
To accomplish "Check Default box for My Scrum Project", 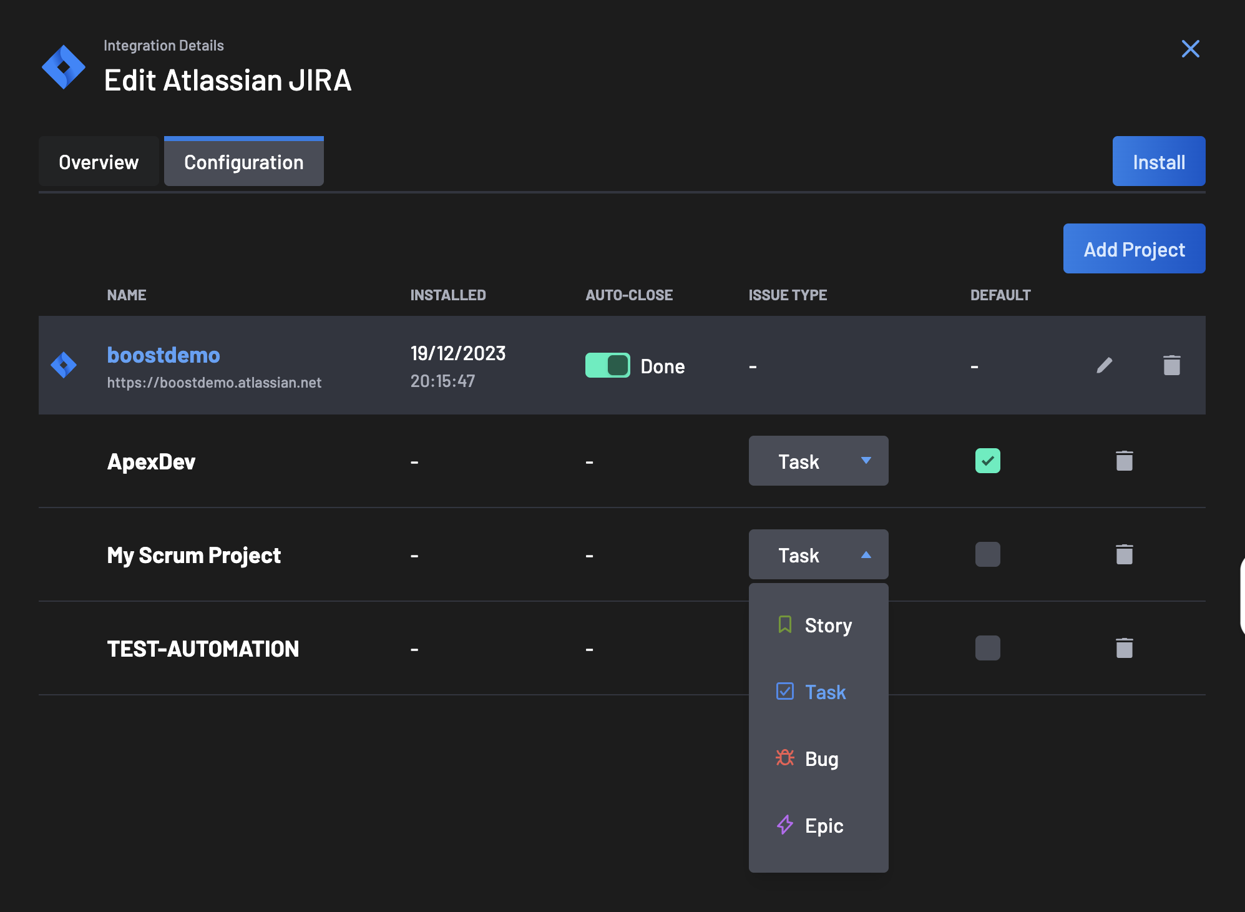I will 987,554.
